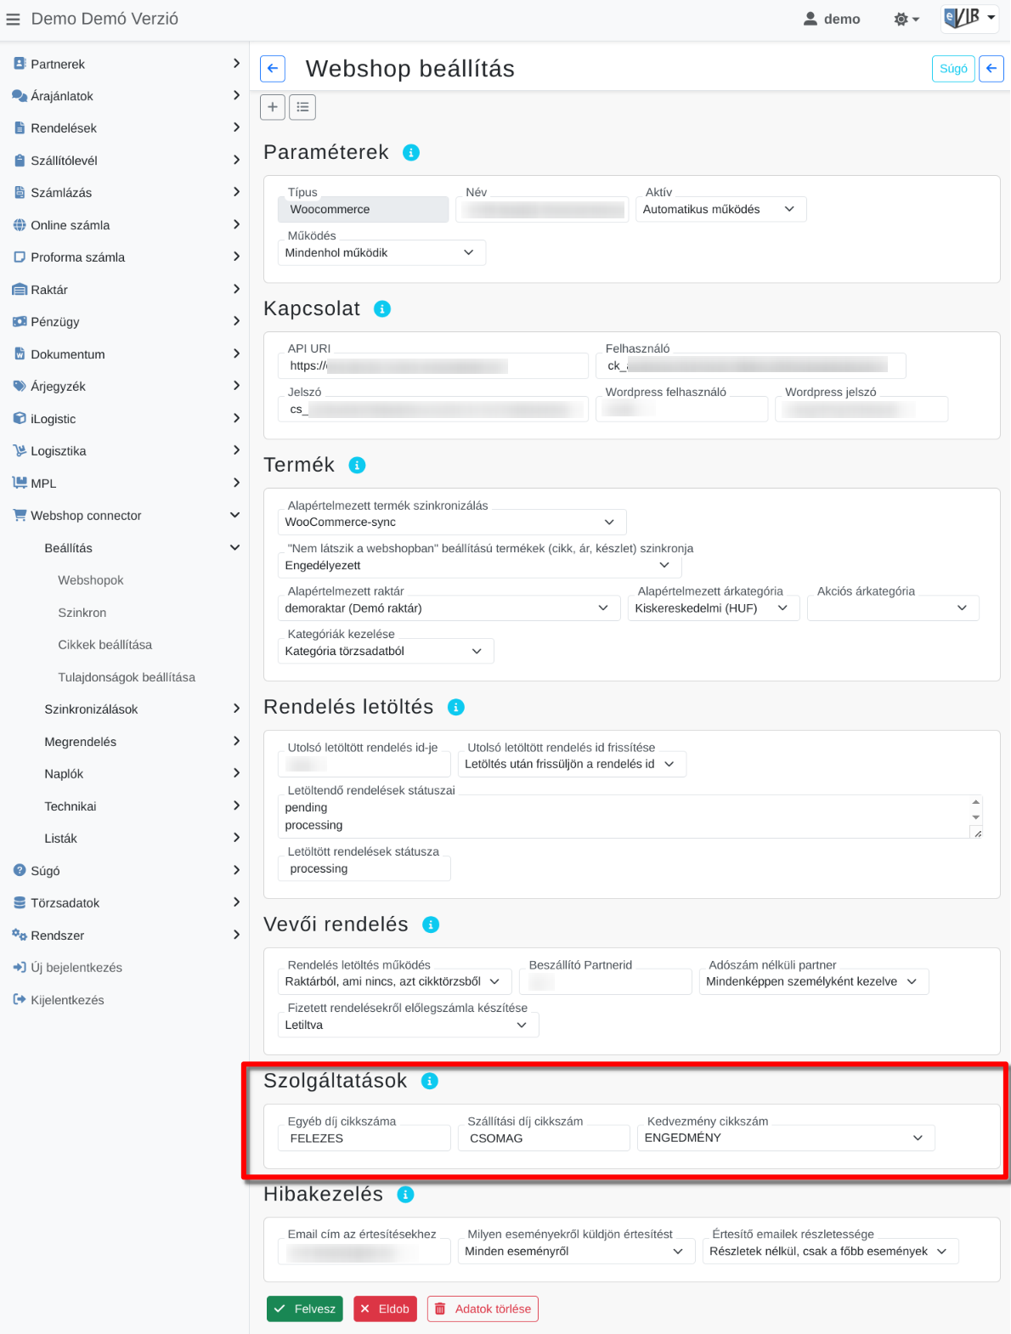Click info icon next to Szolgáltatások
This screenshot has width=1011, height=1334.
click(x=430, y=1081)
